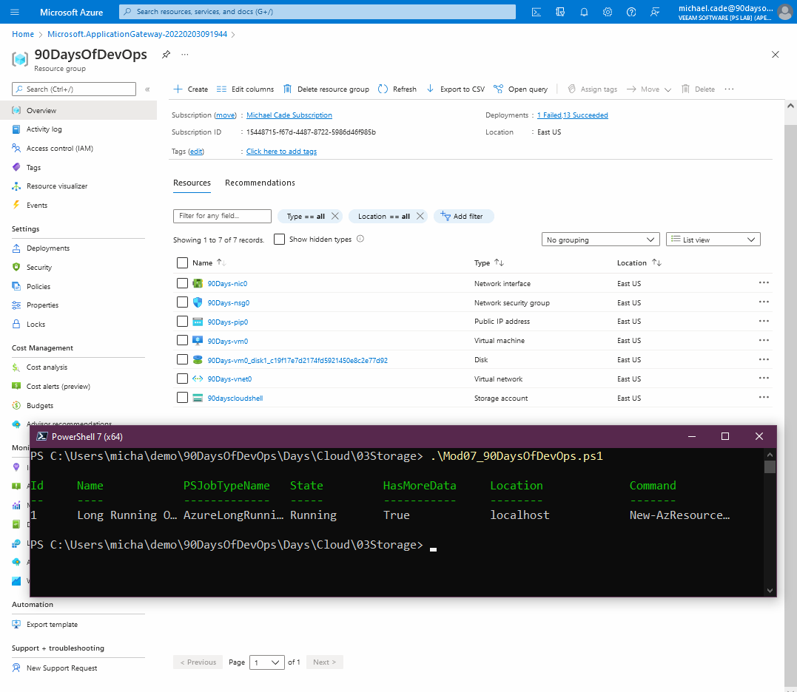The width and height of the screenshot is (797, 692).
Task: Click the Refresh toolbar button
Action: 397,89
